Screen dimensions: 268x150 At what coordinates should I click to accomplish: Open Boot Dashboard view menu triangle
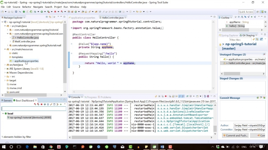tap(65, 104)
